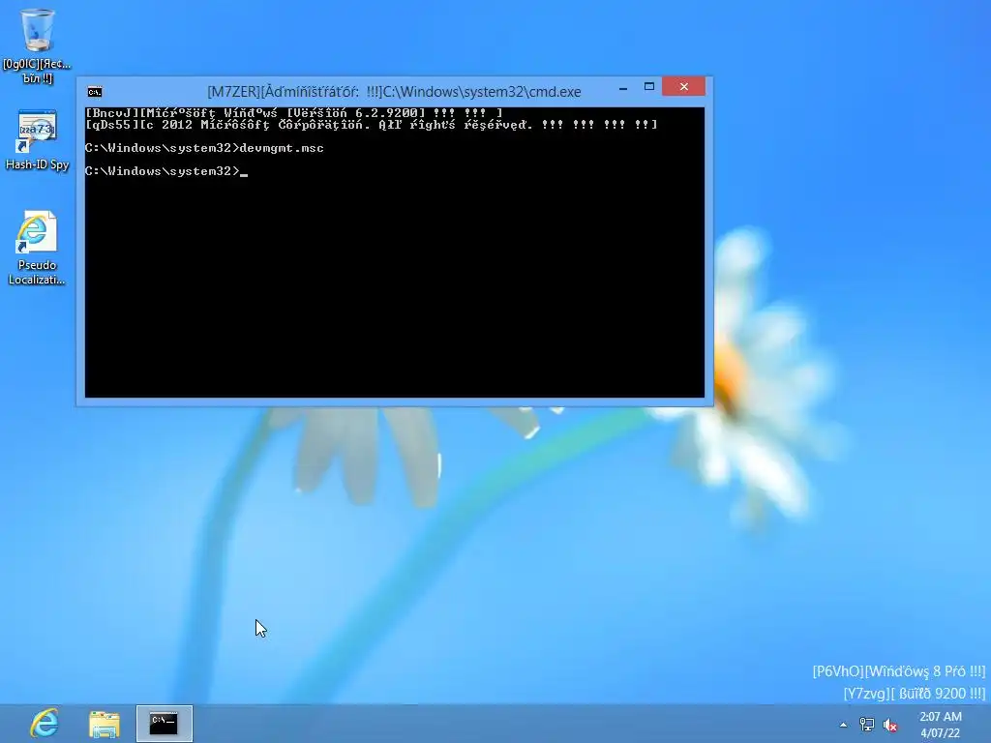Open File Explorer from the taskbar

pyautogui.click(x=105, y=724)
